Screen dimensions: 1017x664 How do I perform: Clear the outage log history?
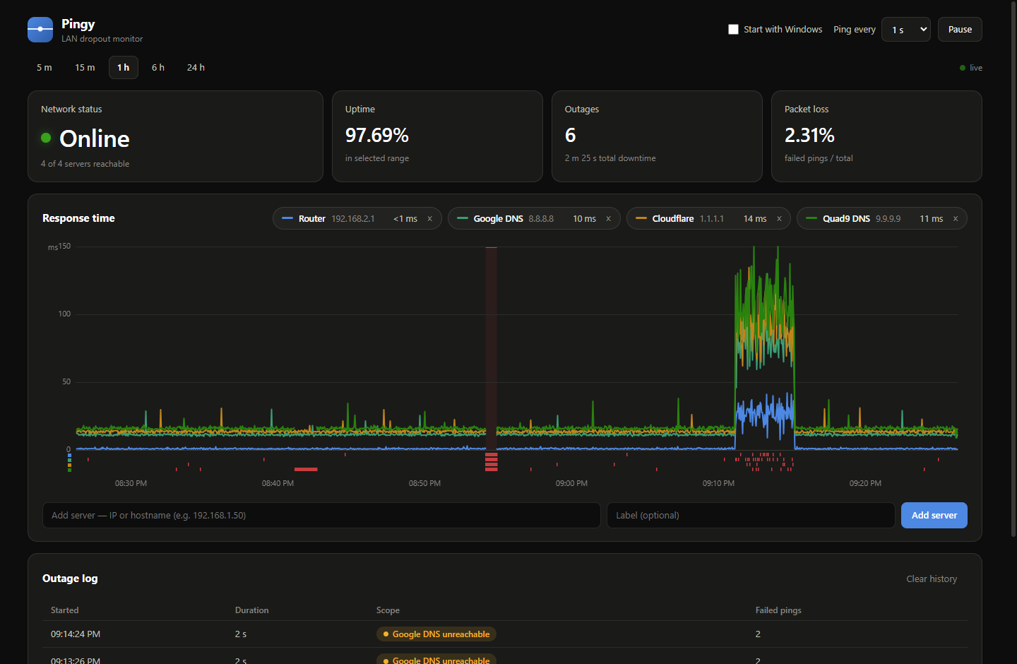point(932,579)
